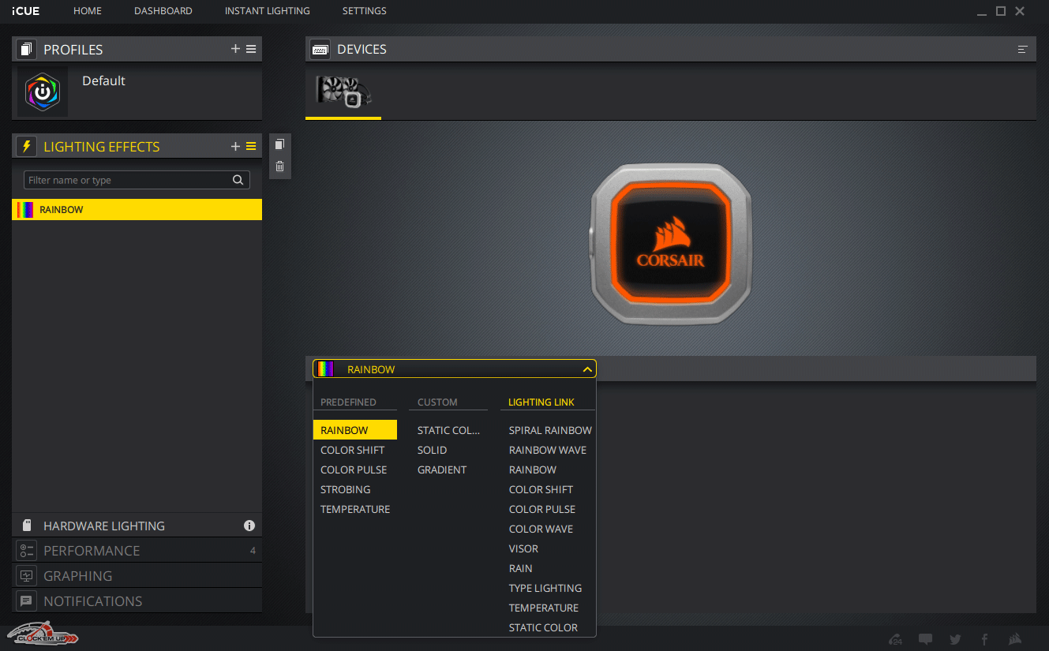Select COLOR WAVE lighting link
This screenshot has width=1049, height=651.
[x=541, y=529]
